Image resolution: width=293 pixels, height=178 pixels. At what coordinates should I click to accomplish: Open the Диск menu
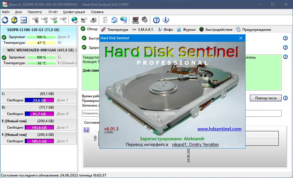[19, 12]
